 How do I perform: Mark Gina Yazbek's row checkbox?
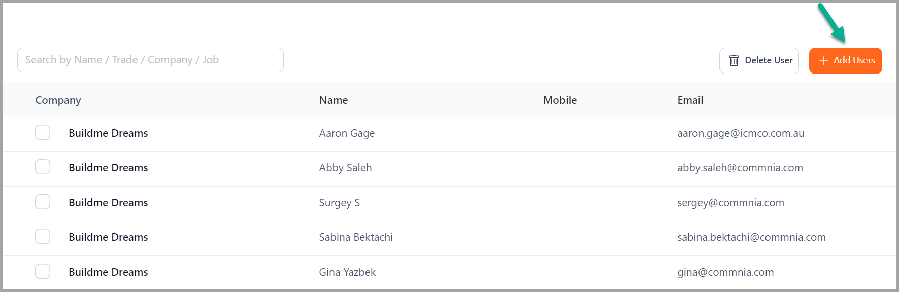pos(43,271)
